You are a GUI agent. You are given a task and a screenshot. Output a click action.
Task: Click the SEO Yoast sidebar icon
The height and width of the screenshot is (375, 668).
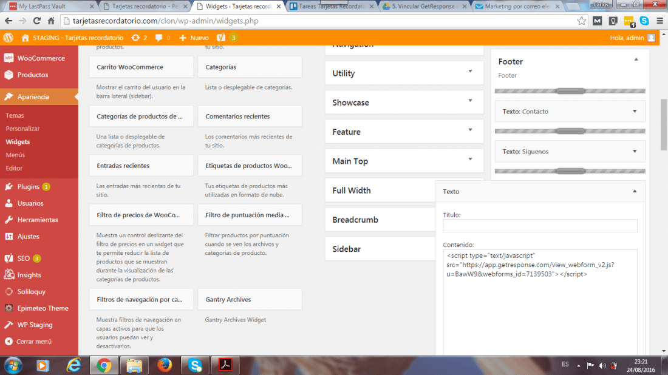tap(9, 258)
